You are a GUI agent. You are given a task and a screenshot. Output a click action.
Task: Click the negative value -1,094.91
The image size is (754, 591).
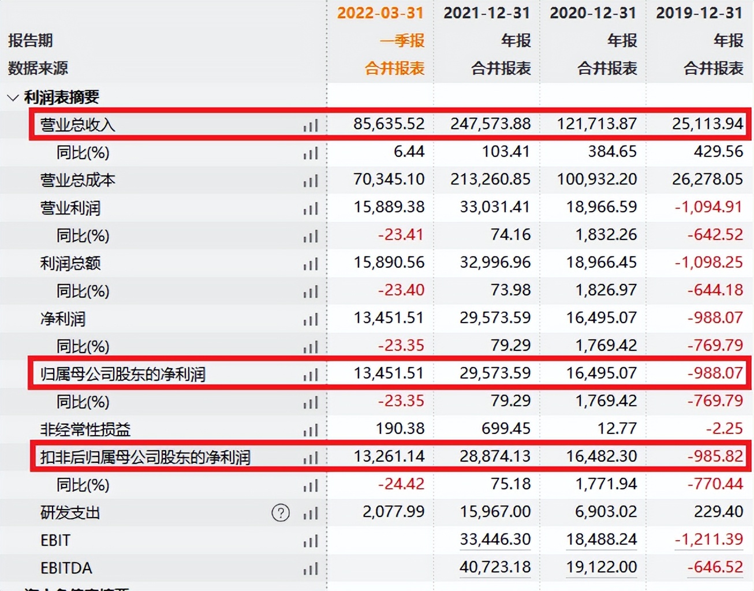(708, 207)
